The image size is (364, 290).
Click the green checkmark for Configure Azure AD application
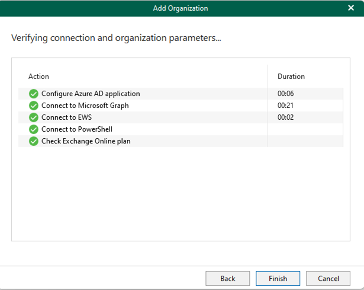[x=34, y=94]
